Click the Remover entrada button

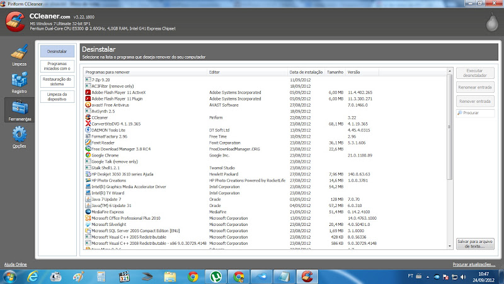[x=475, y=101]
